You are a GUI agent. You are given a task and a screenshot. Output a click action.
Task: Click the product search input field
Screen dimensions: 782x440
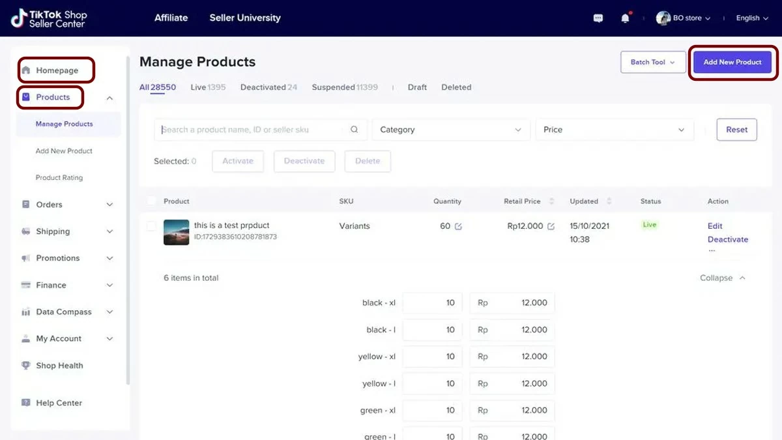click(x=251, y=130)
